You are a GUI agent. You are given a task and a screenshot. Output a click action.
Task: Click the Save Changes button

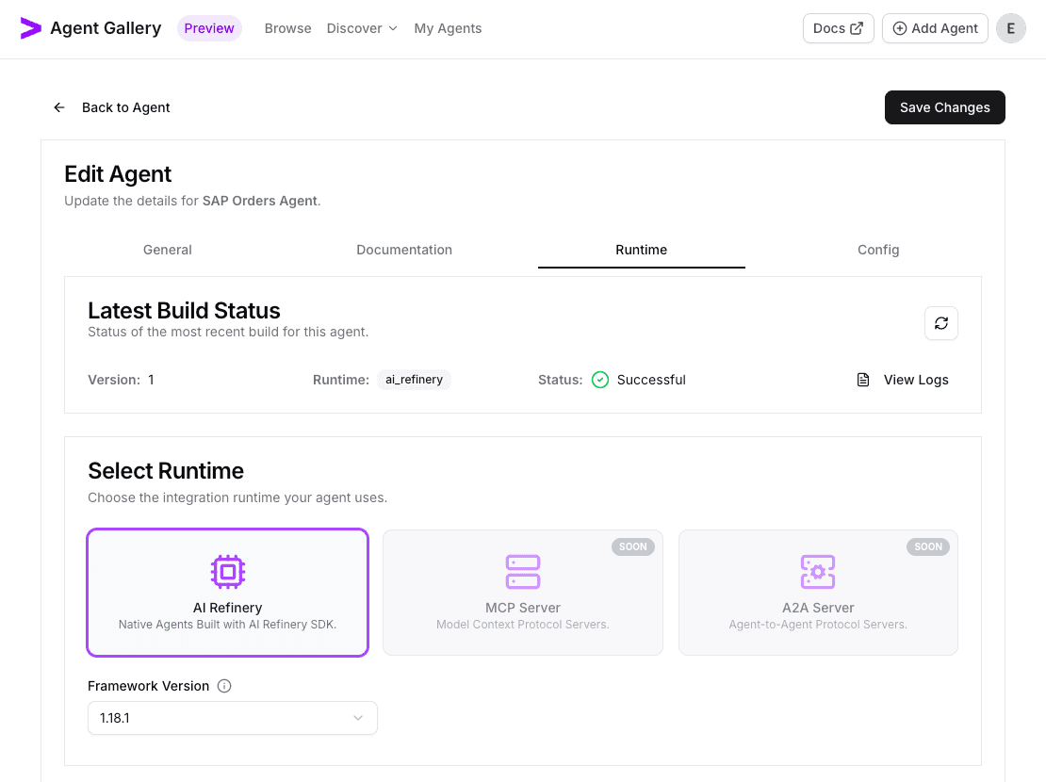tap(944, 107)
